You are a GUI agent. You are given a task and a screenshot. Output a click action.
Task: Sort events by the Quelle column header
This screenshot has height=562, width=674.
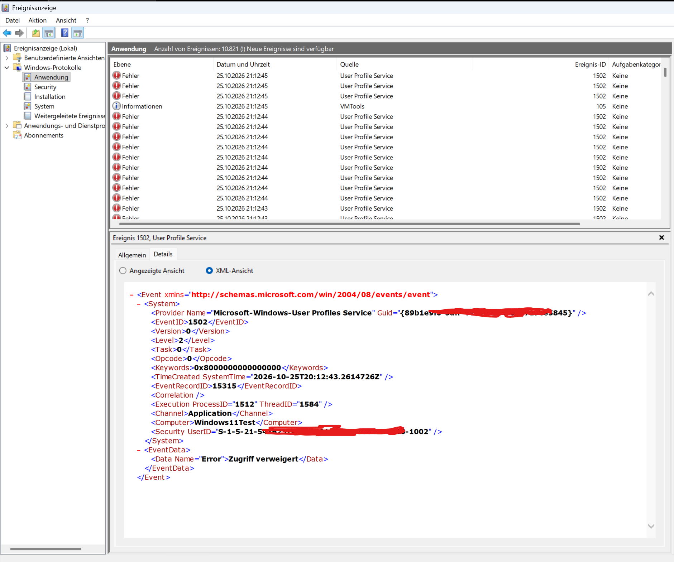click(405, 64)
